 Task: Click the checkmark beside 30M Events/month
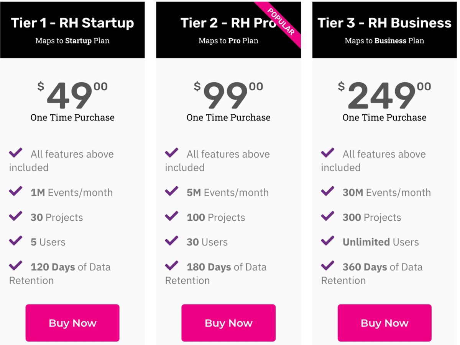328,191
